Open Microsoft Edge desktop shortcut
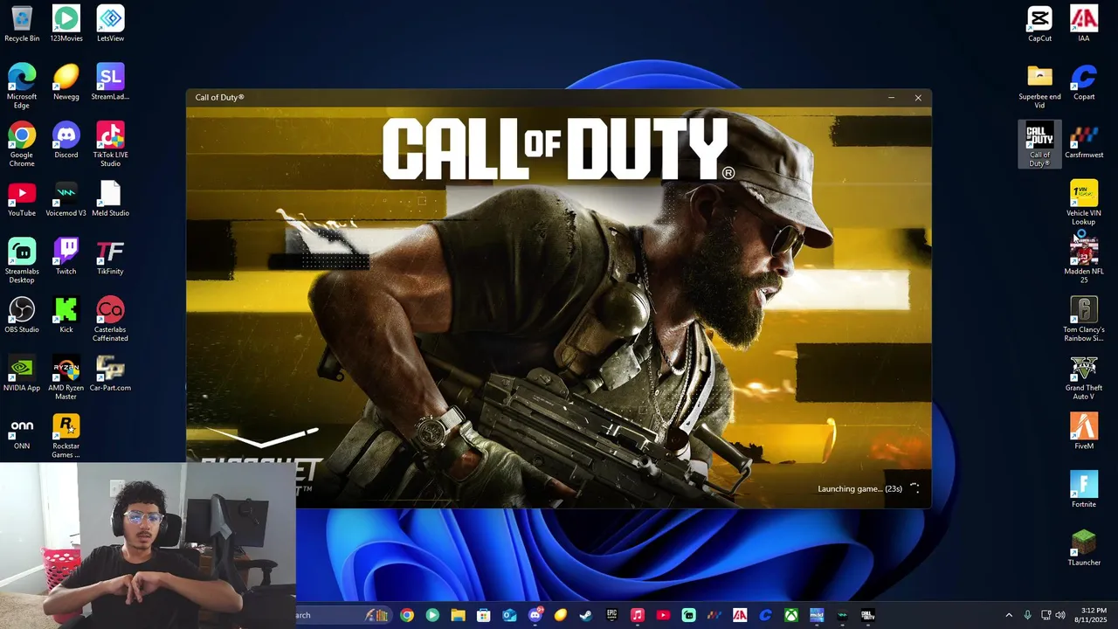This screenshot has width=1118, height=629. click(x=22, y=86)
